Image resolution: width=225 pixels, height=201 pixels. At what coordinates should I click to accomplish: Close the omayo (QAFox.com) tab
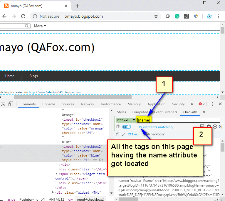pos(66,6)
